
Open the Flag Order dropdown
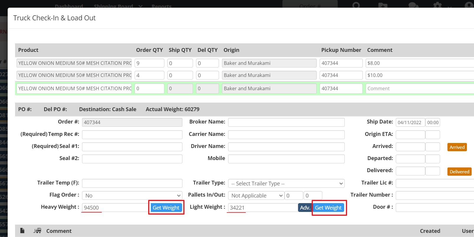click(132, 195)
